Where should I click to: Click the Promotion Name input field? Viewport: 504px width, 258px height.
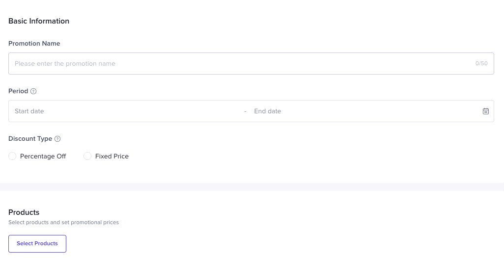coord(241,64)
